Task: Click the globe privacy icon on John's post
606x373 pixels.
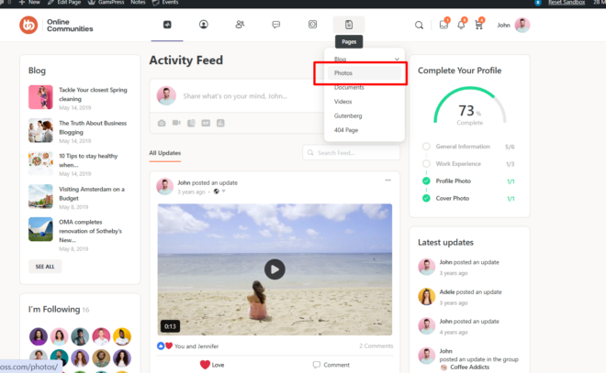Action: point(217,192)
